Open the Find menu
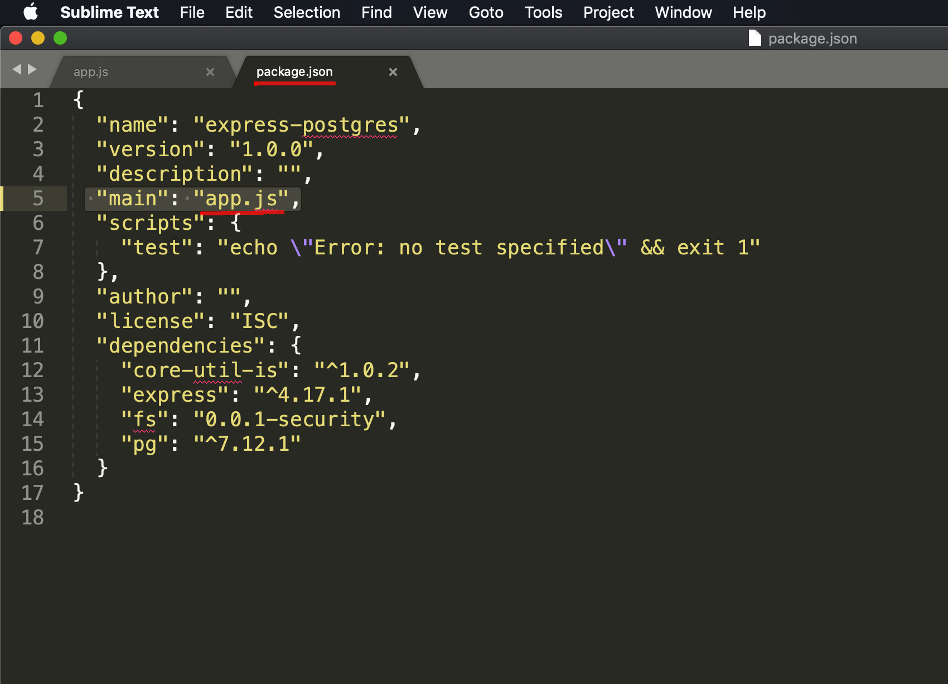The width and height of the screenshot is (948, 684). pyautogui.click(x=376, y=12)
